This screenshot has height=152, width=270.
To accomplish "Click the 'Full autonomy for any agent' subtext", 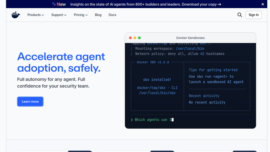I will 53,83.
